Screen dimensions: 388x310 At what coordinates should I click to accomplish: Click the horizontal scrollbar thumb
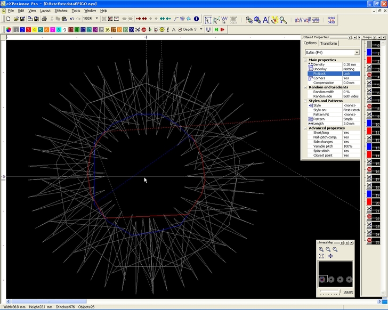tap(49, 301)
